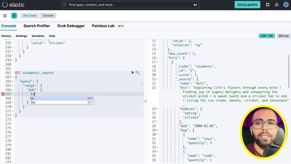
Task: Open the hamburger navigation menu
Action: 5,15
